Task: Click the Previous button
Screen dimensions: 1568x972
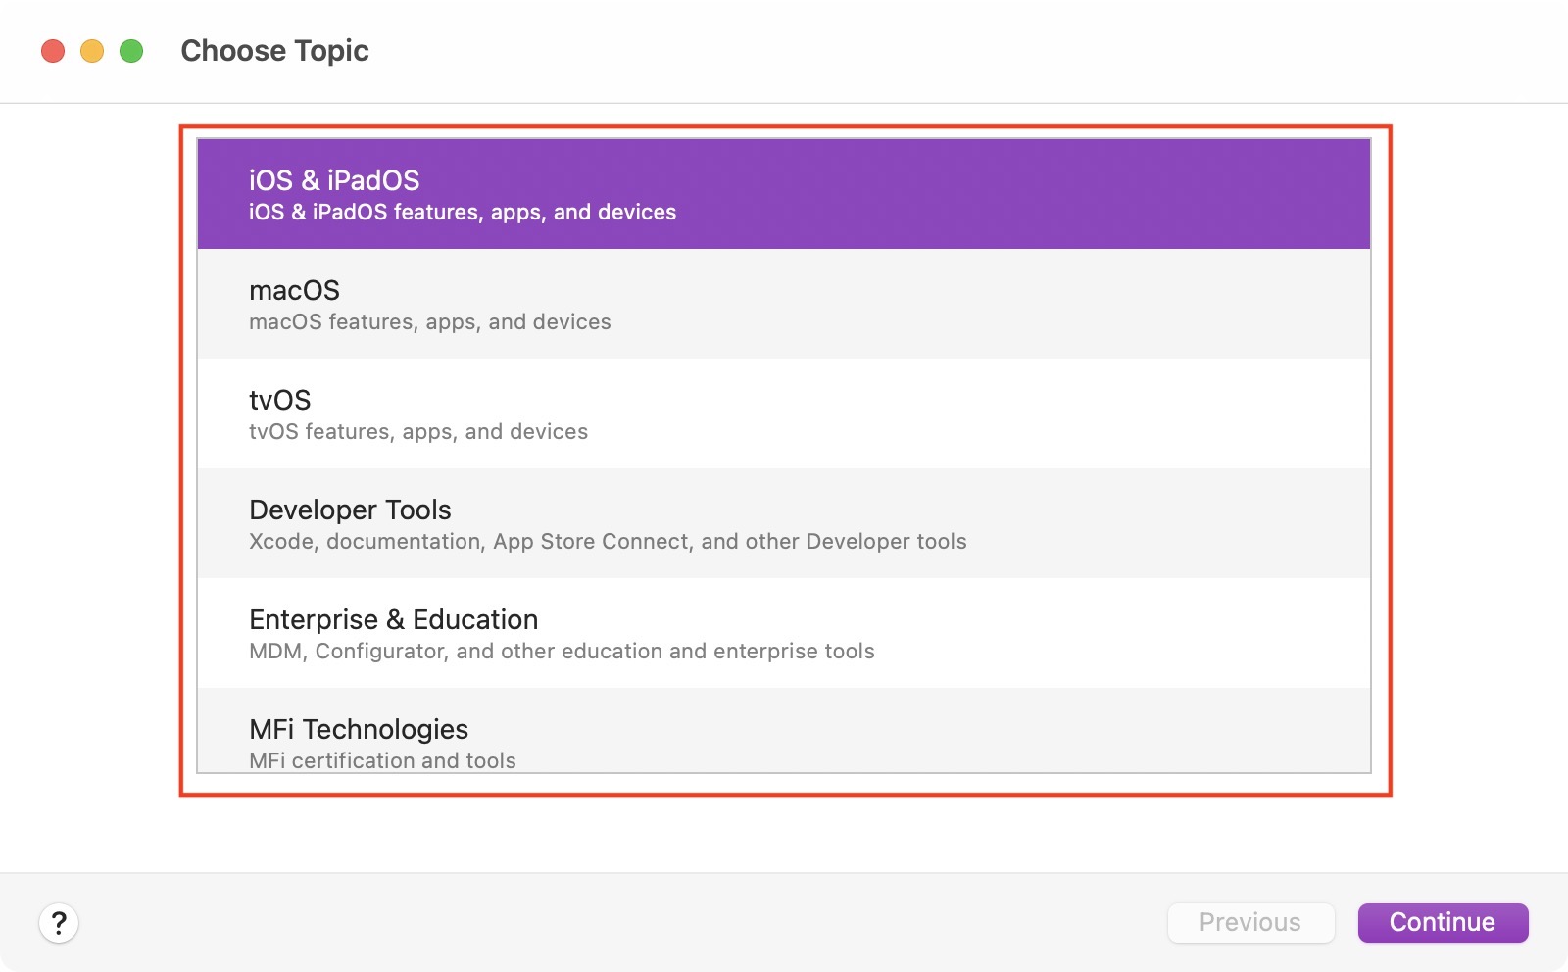Action: [x=1250, y=923]
